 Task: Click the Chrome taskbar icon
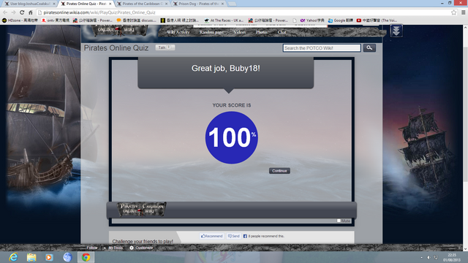[86, 257]
